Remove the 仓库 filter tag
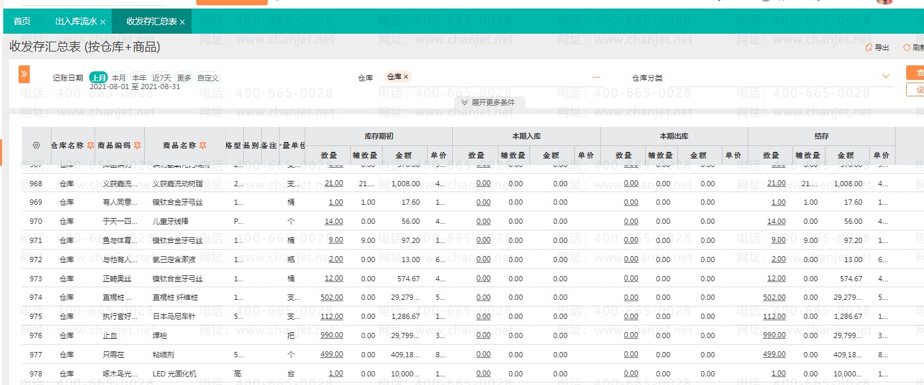Image resolution: width=924 pixels, height=385 pixels. [406, 77]
